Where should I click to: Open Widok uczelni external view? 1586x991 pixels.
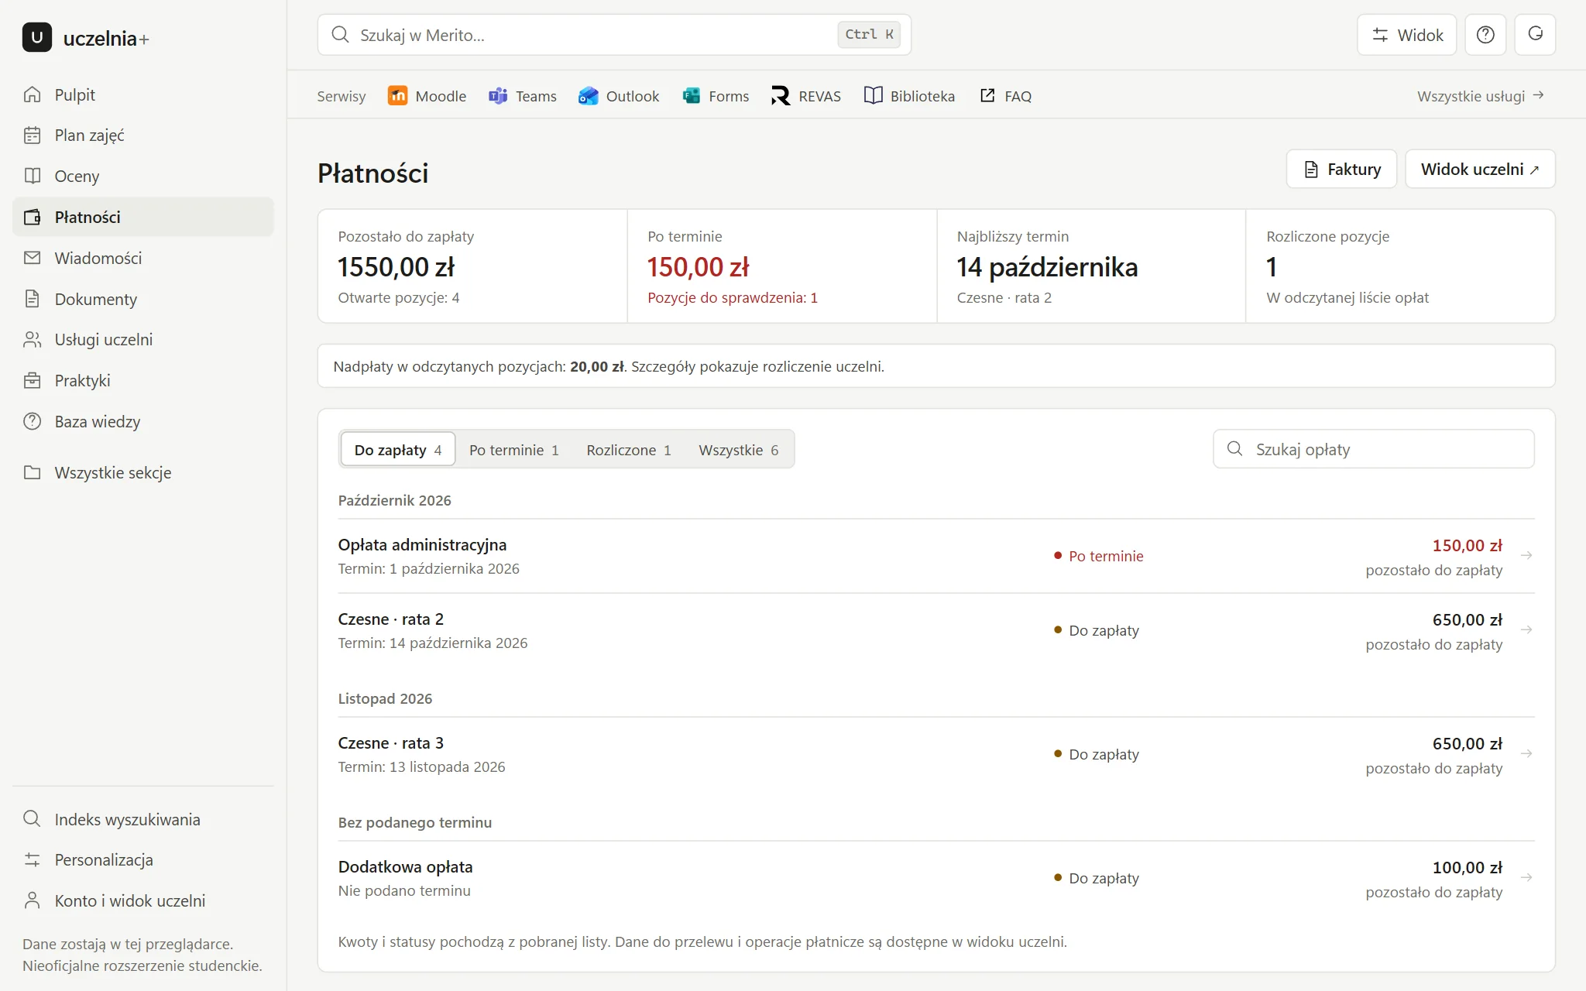[x=1480, y=169]
